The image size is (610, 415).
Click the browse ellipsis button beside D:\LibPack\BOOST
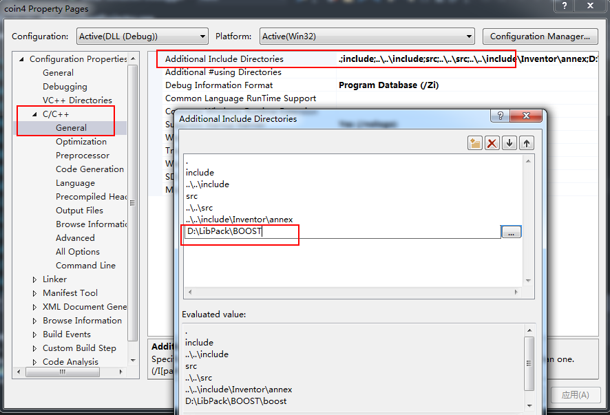tap(511, 233)
